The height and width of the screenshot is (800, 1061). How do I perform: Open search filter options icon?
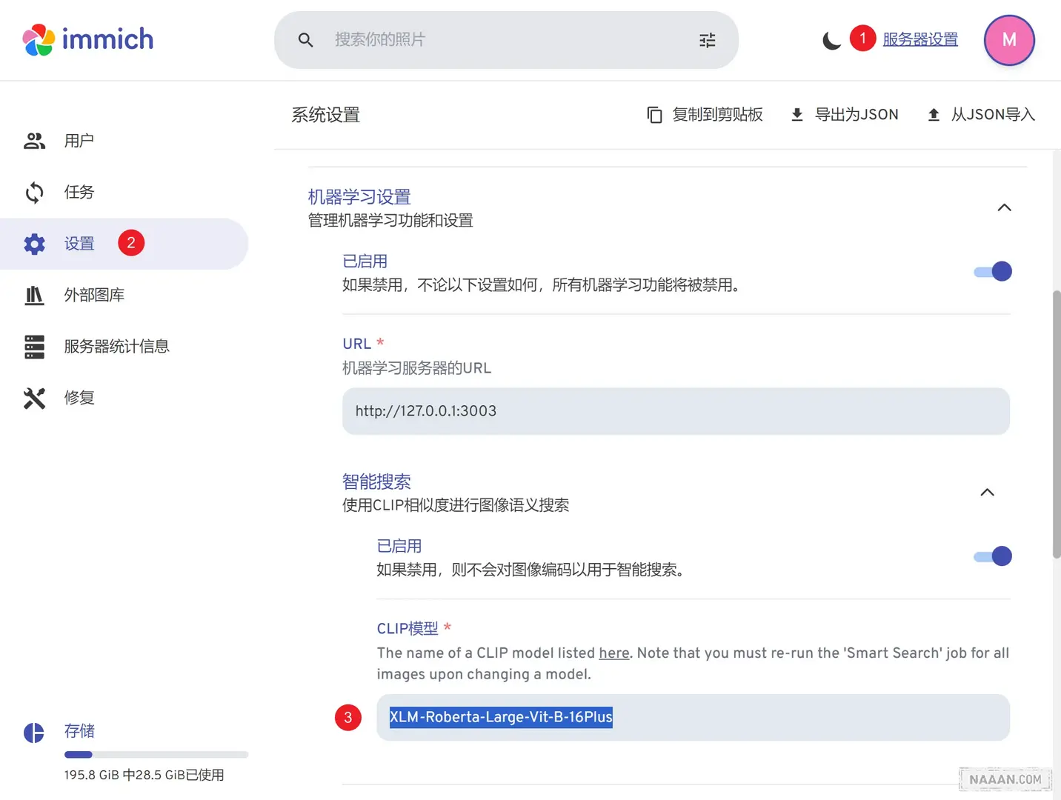coord(707,40)
